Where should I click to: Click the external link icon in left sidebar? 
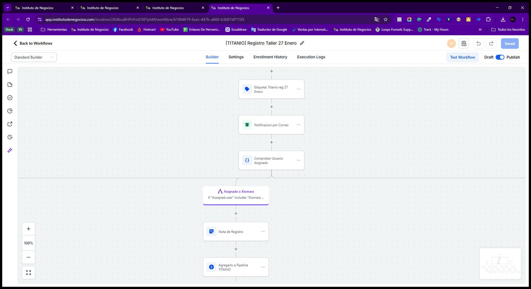(10, 124)
